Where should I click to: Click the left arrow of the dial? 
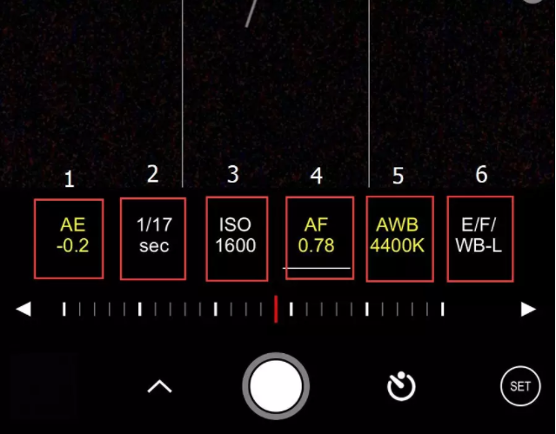pos(23,309)
